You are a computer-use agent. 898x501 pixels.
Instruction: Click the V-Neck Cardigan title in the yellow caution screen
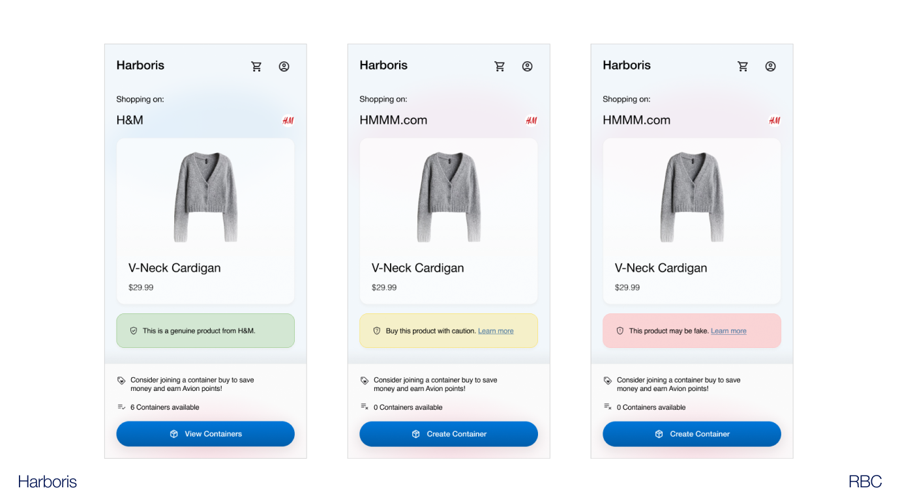pos(417,268)
